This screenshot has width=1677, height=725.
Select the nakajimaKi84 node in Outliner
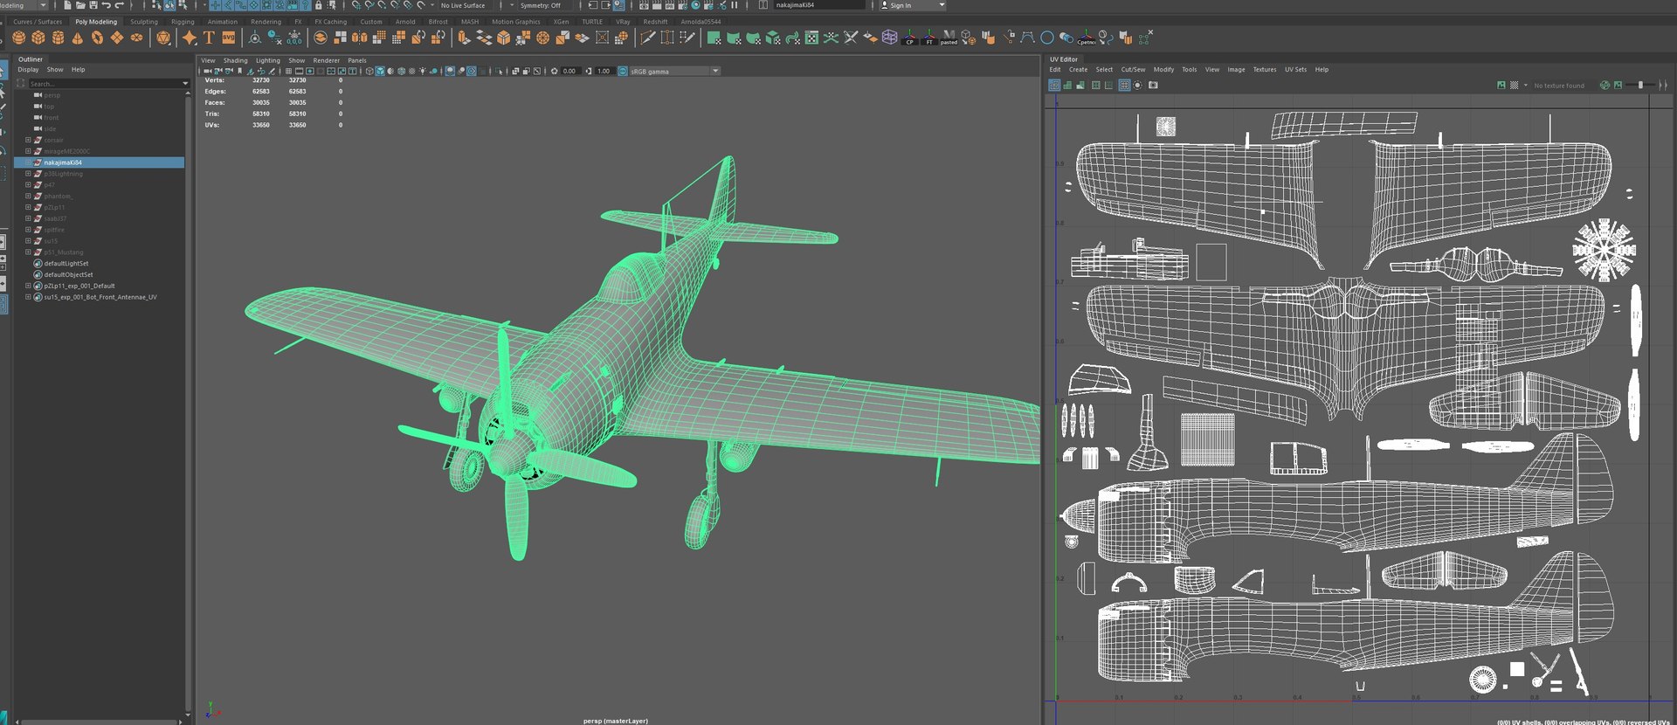click(99, 162)
